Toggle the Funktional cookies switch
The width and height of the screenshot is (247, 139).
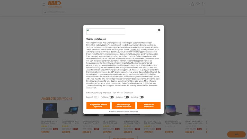point(111,97)
